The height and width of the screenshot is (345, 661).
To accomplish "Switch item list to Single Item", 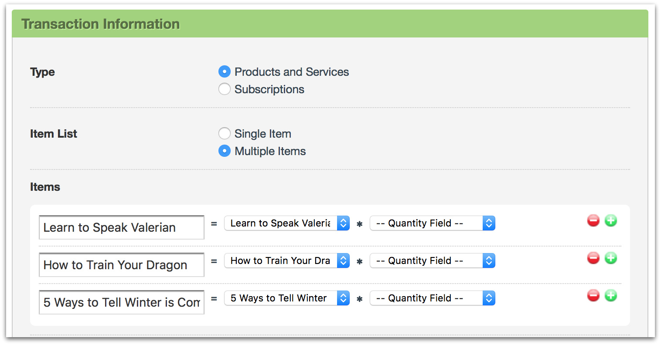I will coord(225,133).
